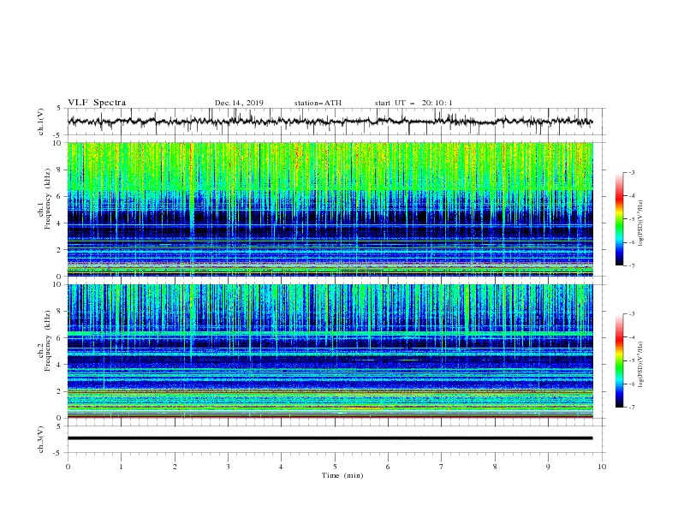Viewport: 678px width, 524px height.
Task: Click inside the ch.2 spectrogram panel
Action: [330, 351]
